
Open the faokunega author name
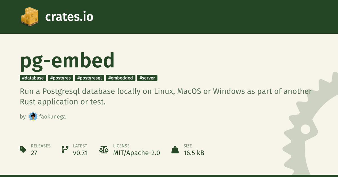click(x=53, y=117)
